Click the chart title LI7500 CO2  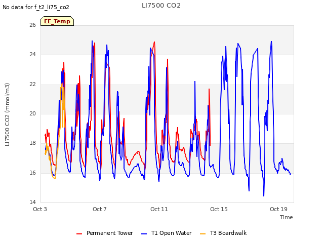click(x=161, y=6)
